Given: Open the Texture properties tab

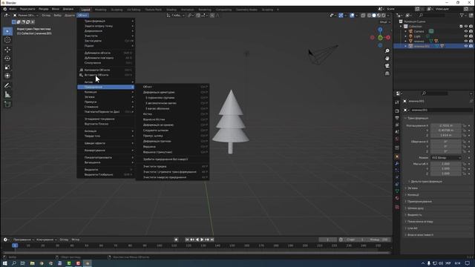Looking at the screenshot, I should click(x=397, y=207).
